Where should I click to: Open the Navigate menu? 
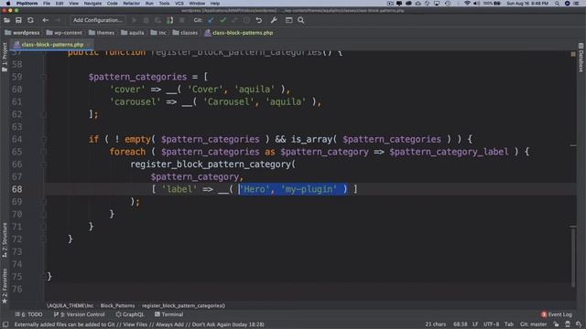pyautogui.click(x=92, y=4)
